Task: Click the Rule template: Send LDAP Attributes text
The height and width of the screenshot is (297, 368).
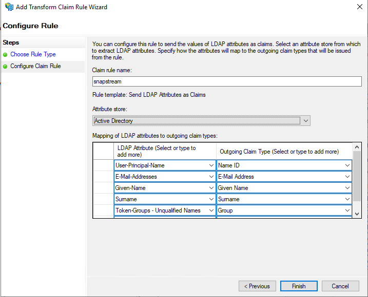Action: click(149, 95)
